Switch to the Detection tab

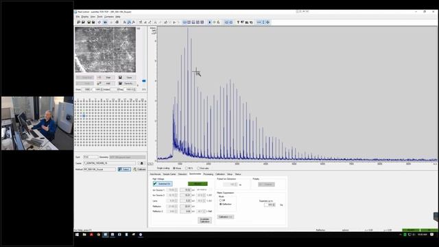[182, 174]
